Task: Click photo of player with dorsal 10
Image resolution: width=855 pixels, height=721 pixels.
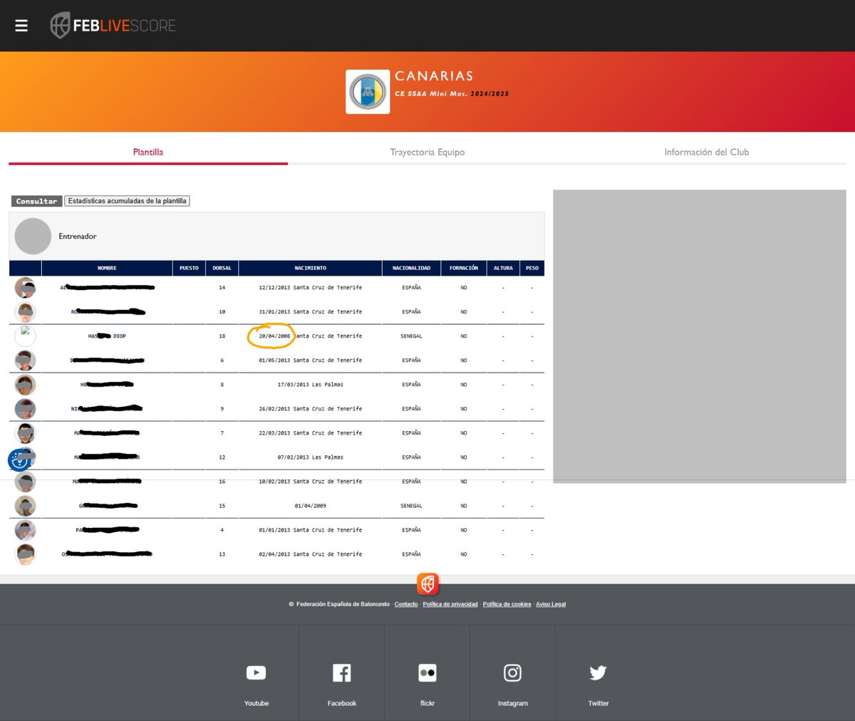Action: tap(26, 312)
